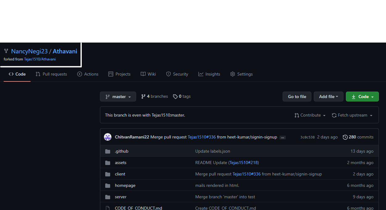Screen dimensions: 386x210
Task: Open the Tejas1510#336 link in latest commit header
Action: 202,137
